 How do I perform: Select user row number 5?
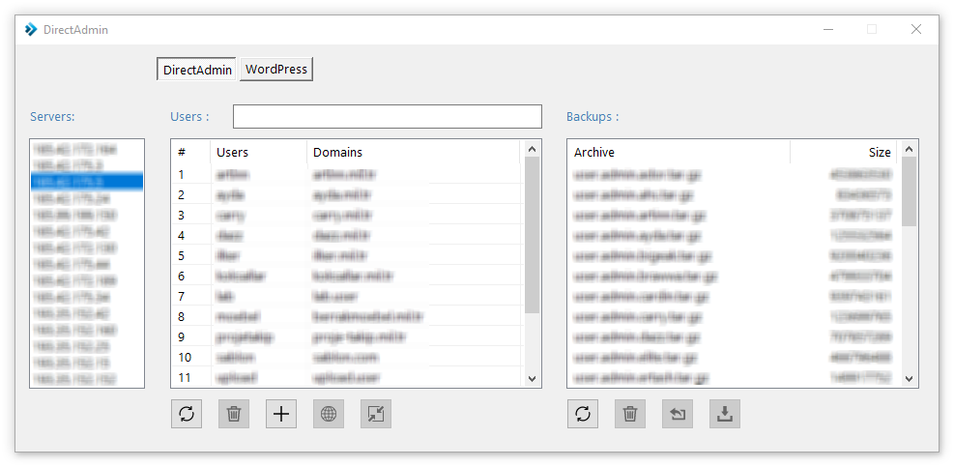pyautogui.click(x=346, y=255)
